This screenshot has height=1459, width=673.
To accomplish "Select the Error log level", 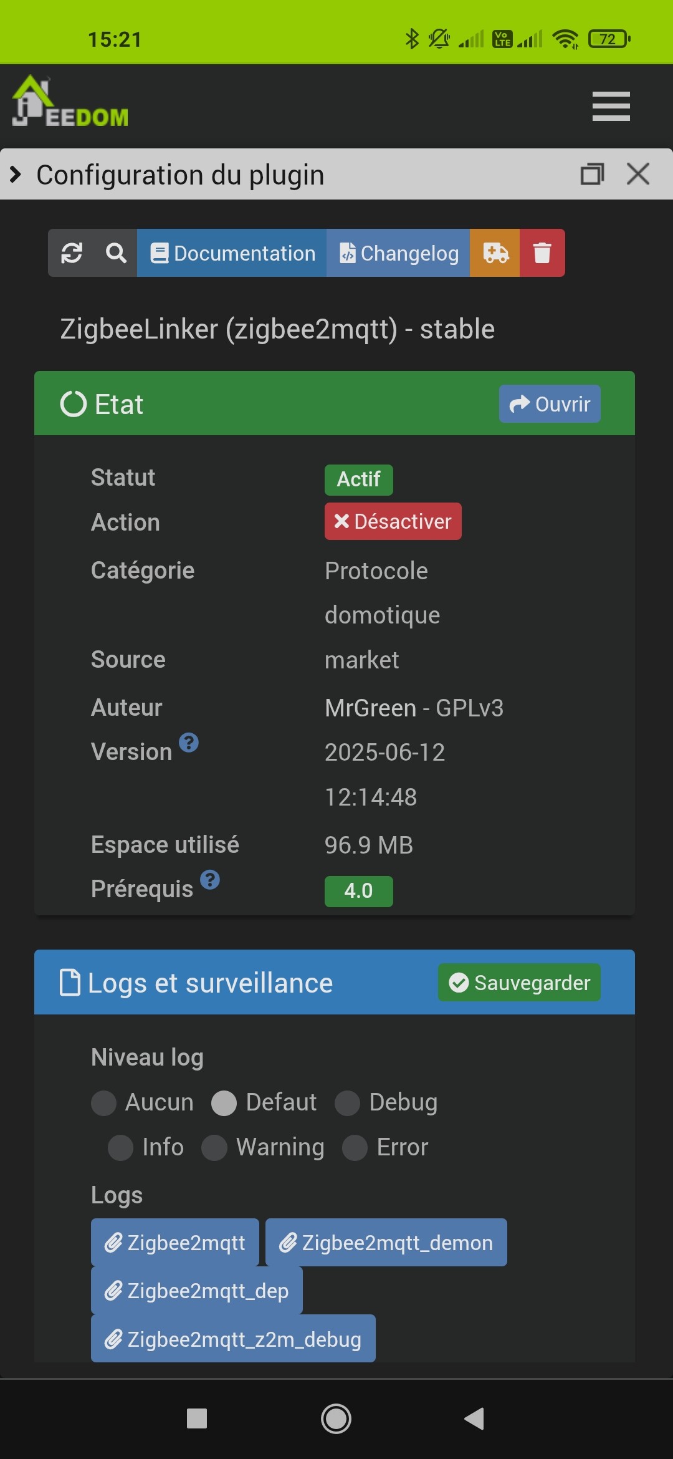I will click(355, 1148).
